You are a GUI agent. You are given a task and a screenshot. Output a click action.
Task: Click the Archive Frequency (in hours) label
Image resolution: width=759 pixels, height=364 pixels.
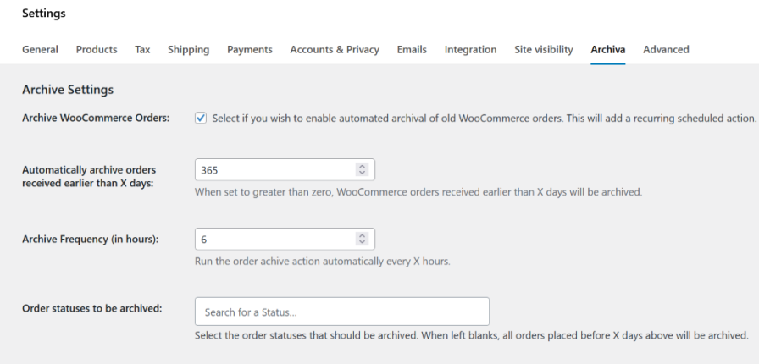(90, 240)
